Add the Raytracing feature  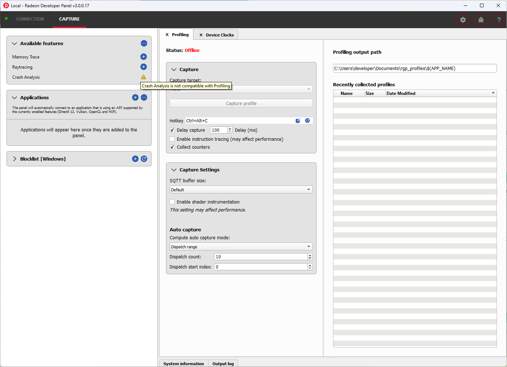tap(144, 67)
